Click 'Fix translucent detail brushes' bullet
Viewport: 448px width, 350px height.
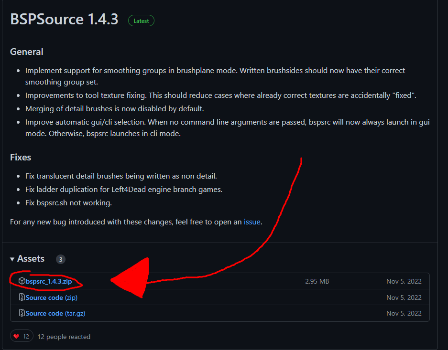pos(121,176)
